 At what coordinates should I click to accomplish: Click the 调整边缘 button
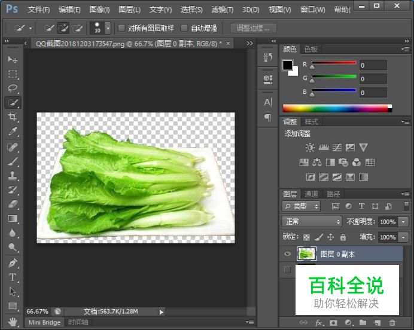click(x=252, y=28)
